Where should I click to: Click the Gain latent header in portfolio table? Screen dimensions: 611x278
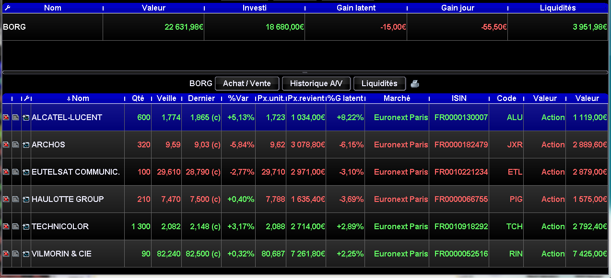[356, 8]
